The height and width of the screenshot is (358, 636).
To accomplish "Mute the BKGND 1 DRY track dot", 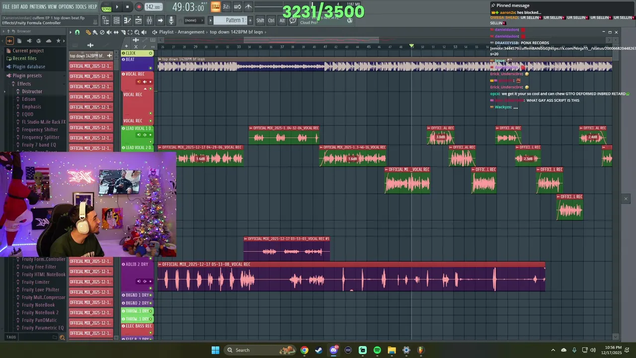I will click(x=151, y=295).
